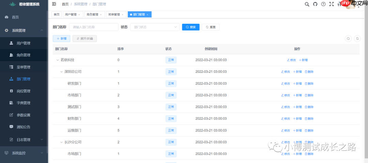Click 正常 status tag of 研发部门
This screenshot has width=368, height=163.
click(171, 83)
